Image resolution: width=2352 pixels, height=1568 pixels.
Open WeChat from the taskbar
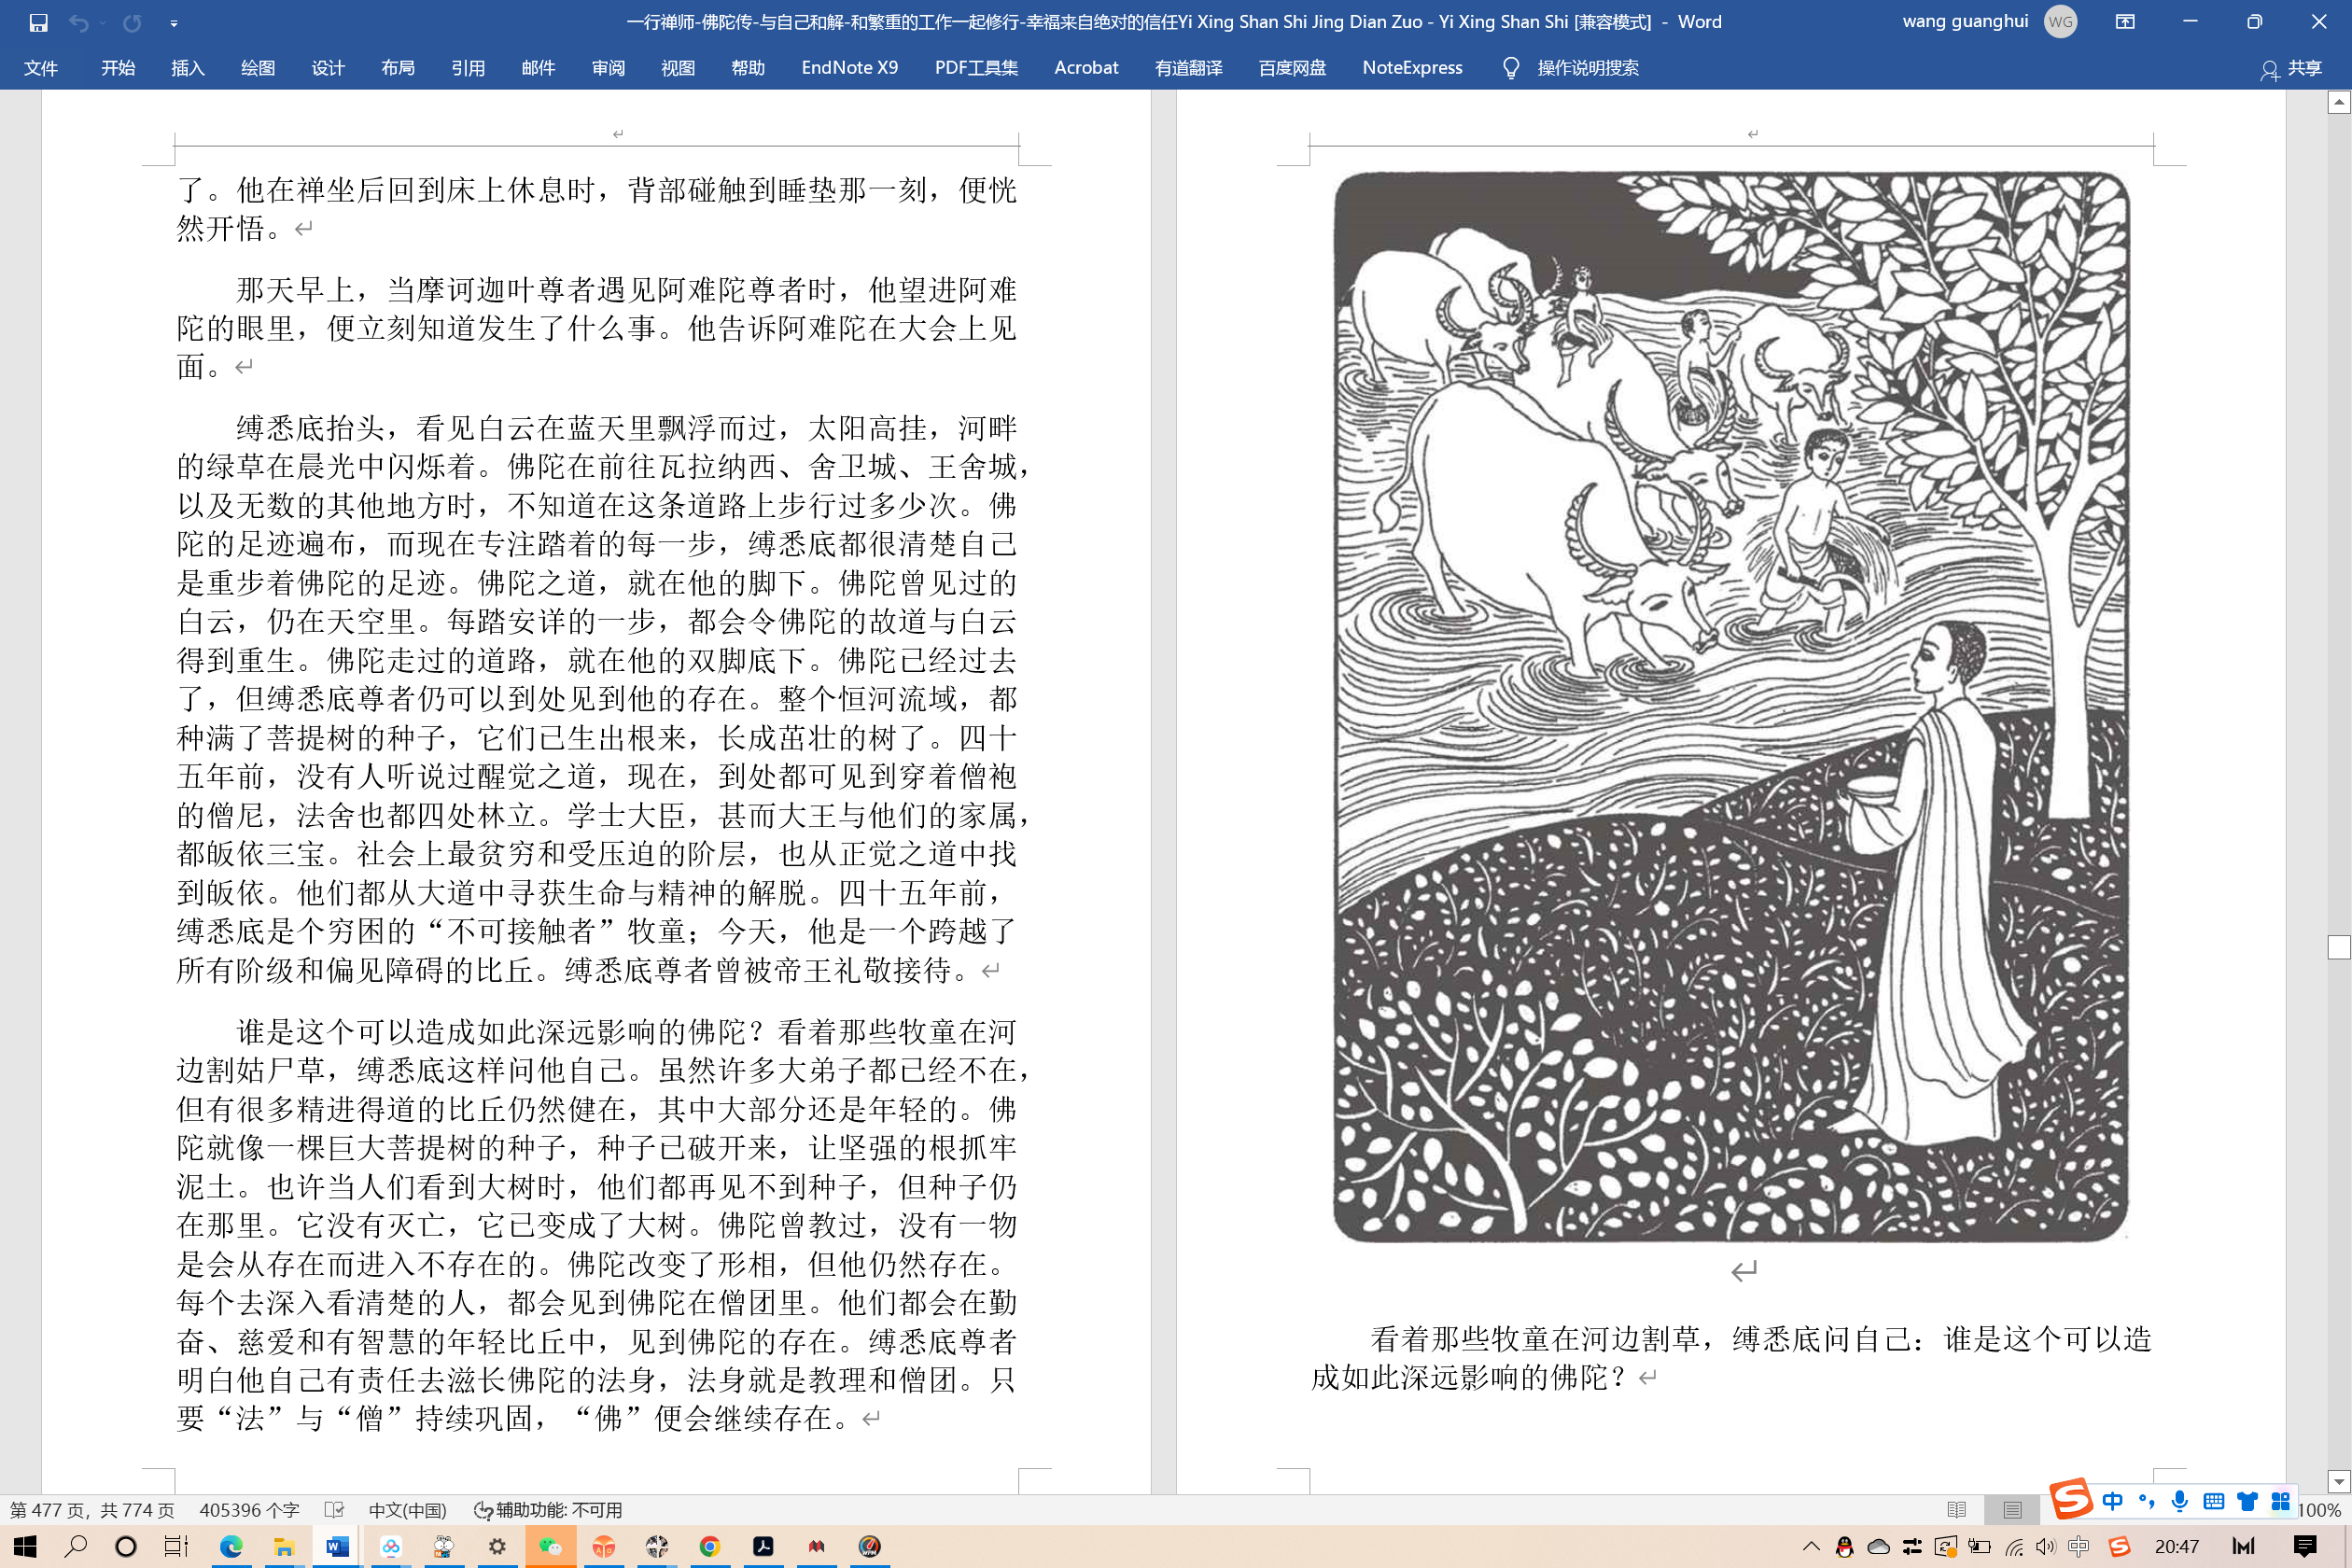(x=553, y=1547)
